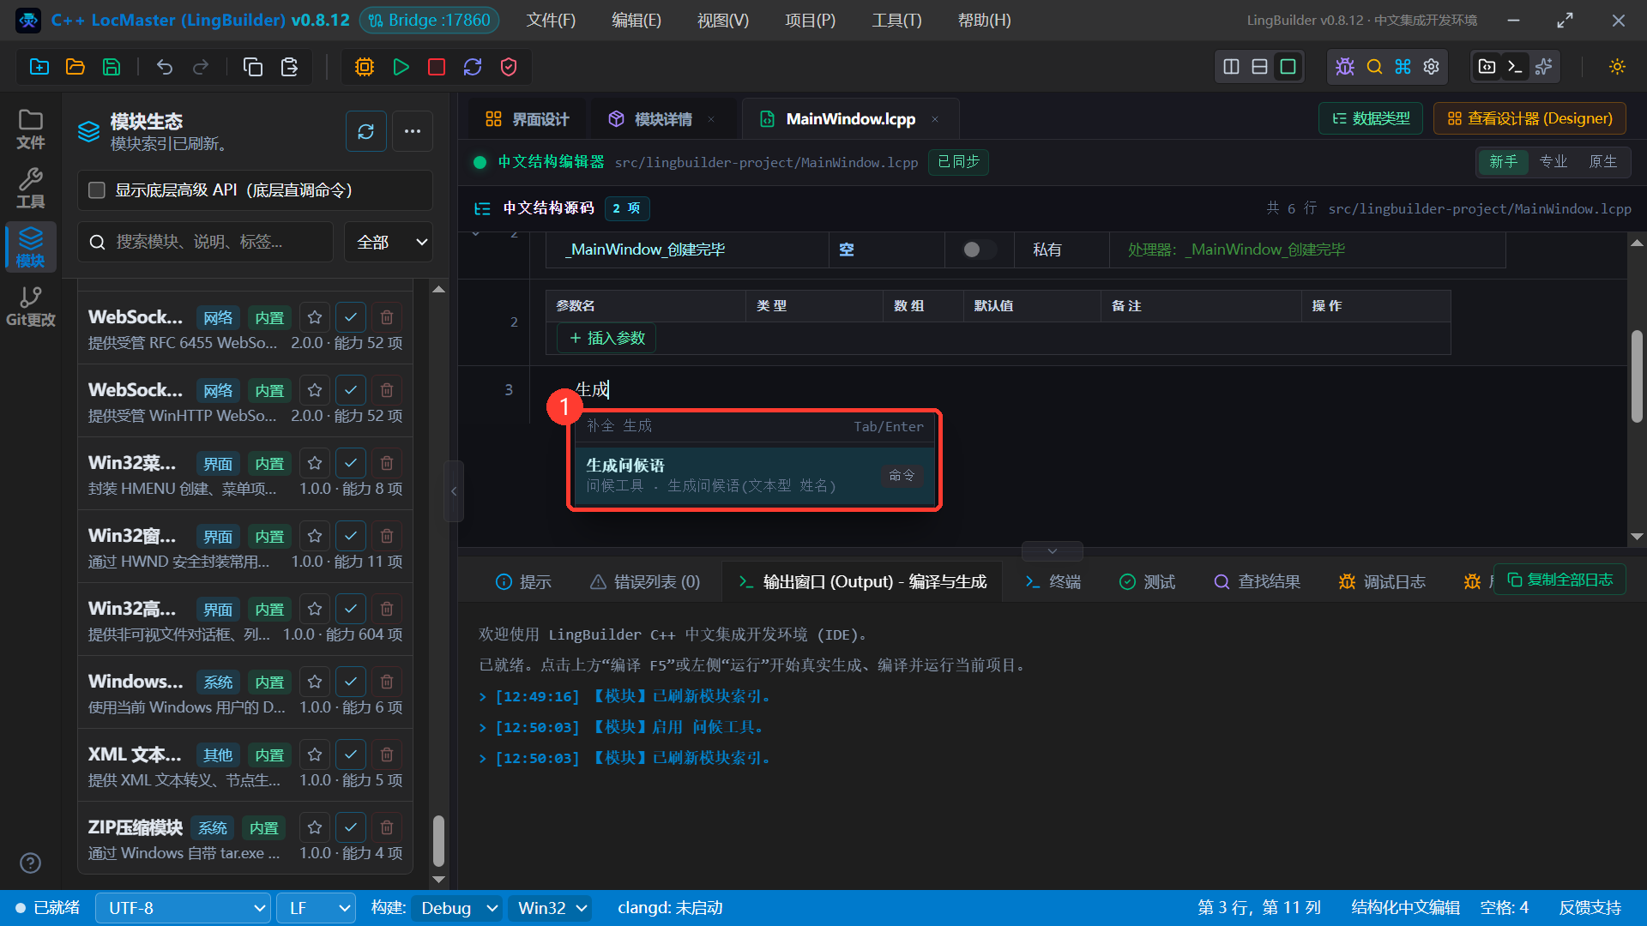Image resolution: width=1647 pixels, height=926 pixels.
Task: Save the file with the toolbar icon
Action: pos(112,67)
